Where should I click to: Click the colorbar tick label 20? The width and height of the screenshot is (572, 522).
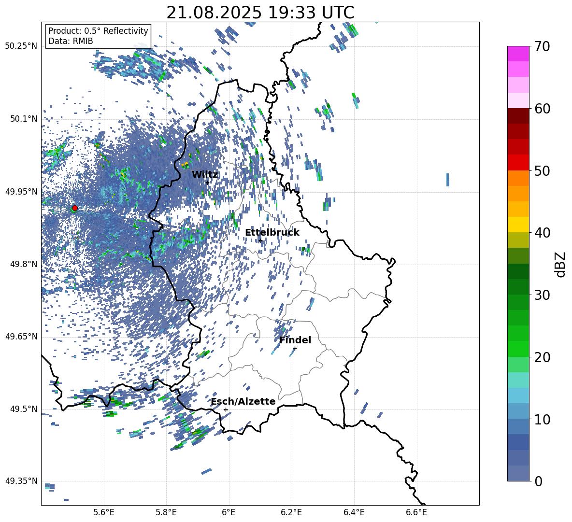point(542,357)
